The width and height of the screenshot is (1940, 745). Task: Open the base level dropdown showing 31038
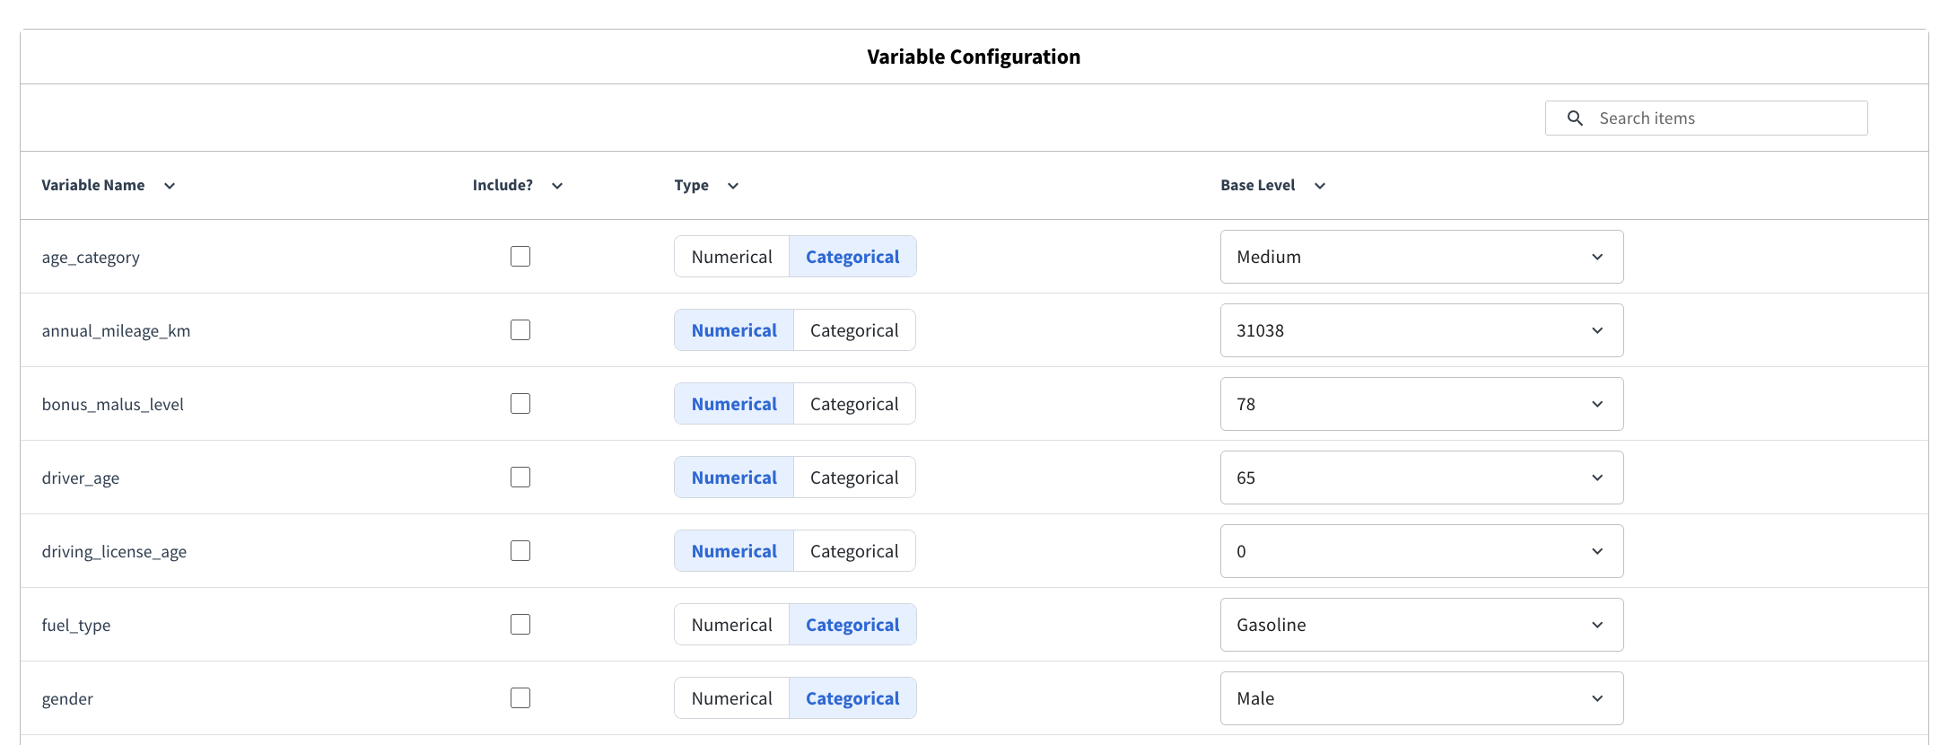(1420, 329)
